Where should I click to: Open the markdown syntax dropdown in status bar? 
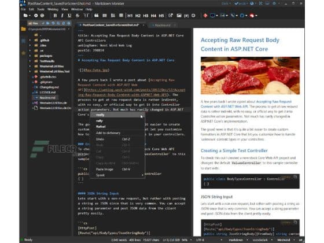click(x=238, y=240)
